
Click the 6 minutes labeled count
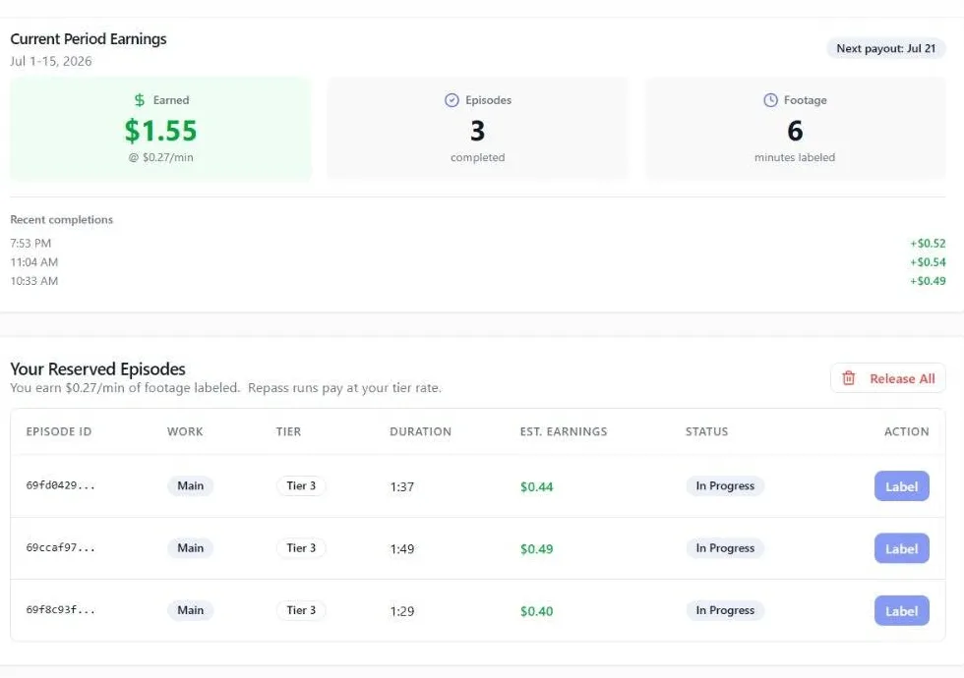click(795, 131)
